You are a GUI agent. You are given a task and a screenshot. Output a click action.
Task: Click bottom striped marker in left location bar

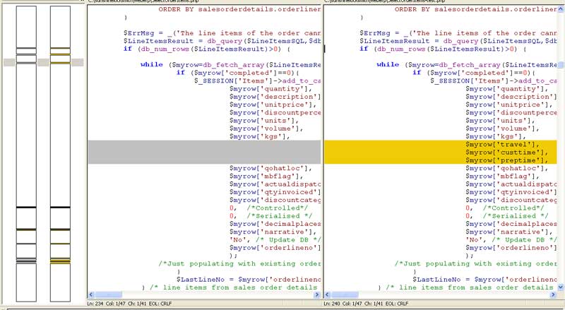(25, 261)
